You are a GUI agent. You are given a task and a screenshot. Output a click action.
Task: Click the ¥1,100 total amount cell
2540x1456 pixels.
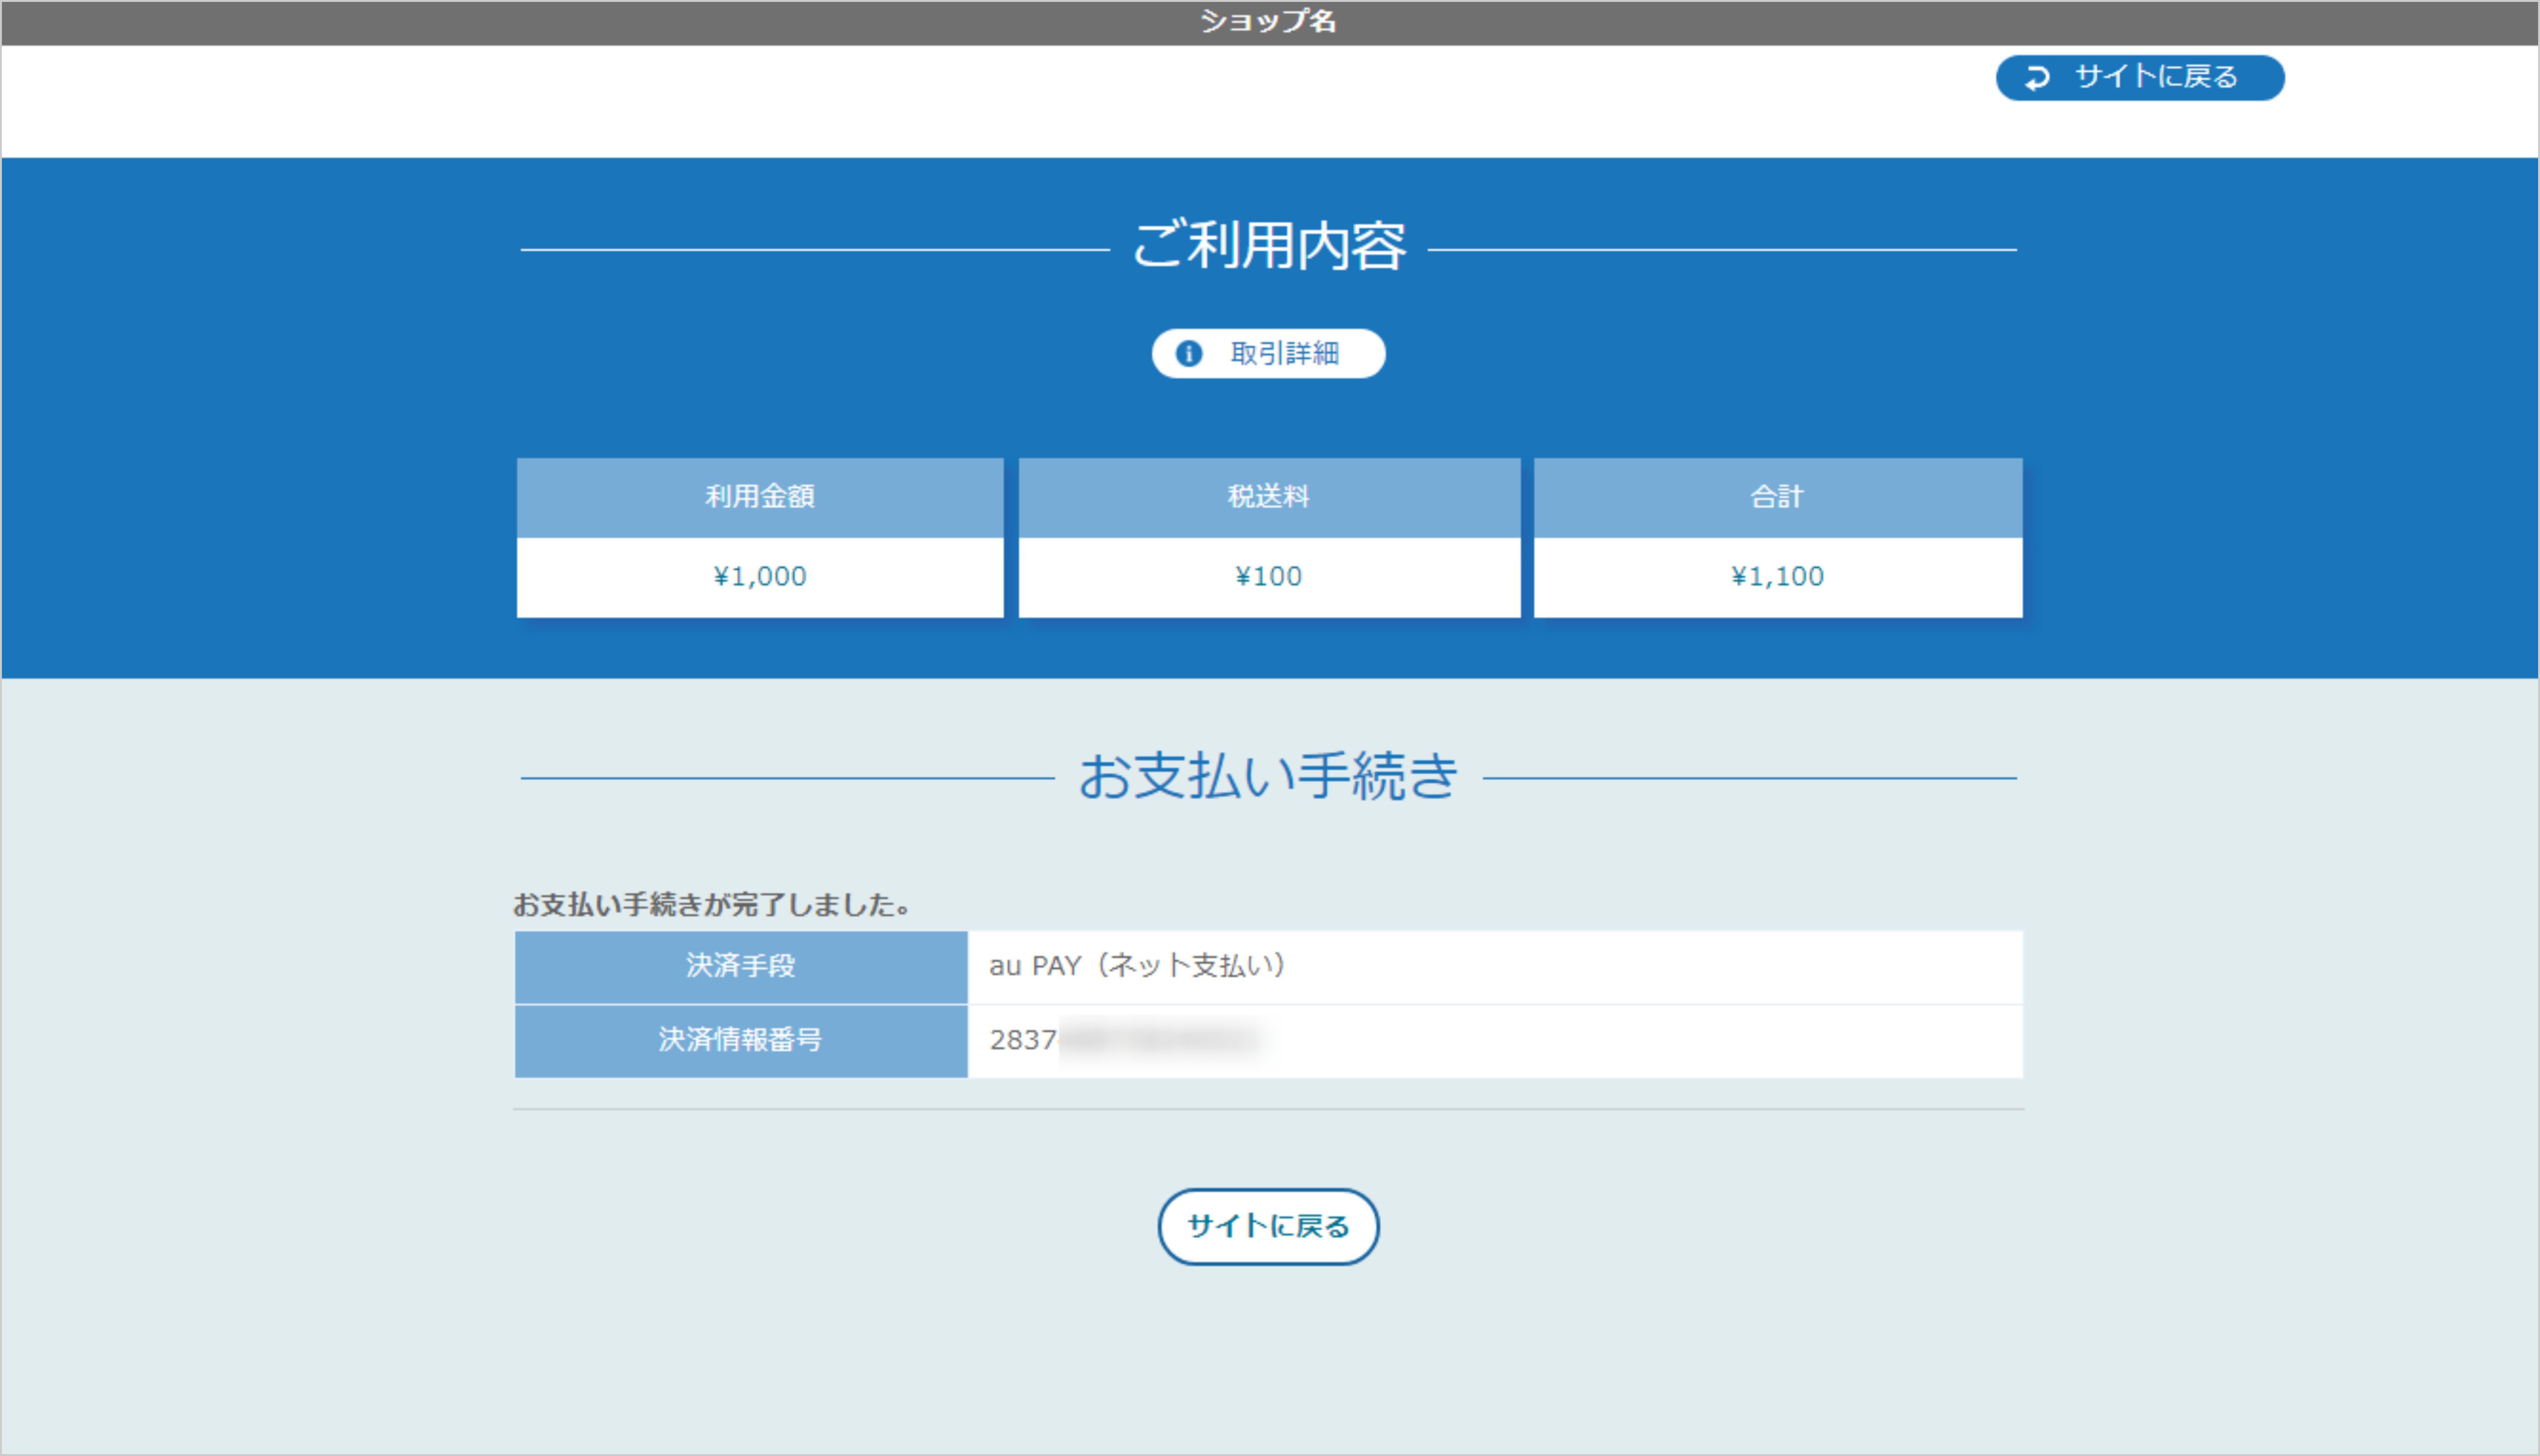[x=1776, y=575]
